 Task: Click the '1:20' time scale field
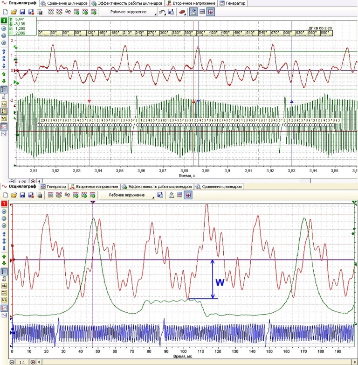22,182
